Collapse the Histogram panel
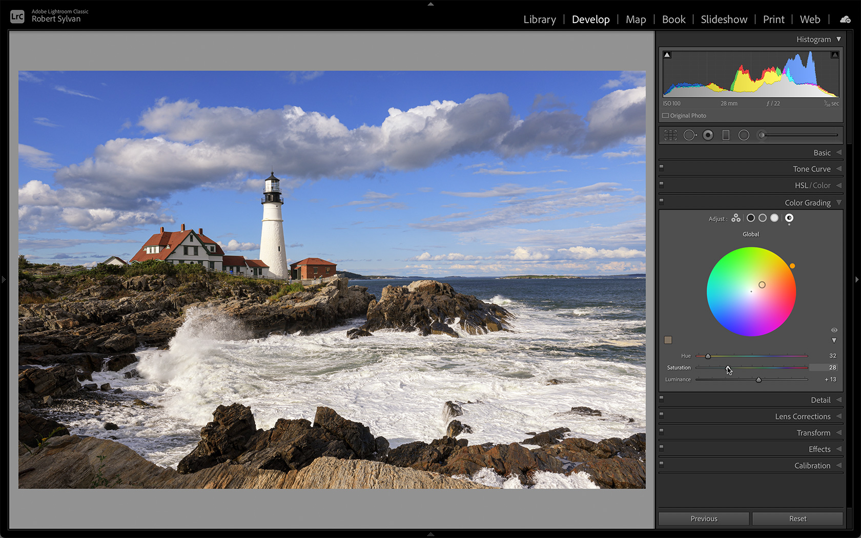This screenshot has width=861, height=538. (839, 39)
